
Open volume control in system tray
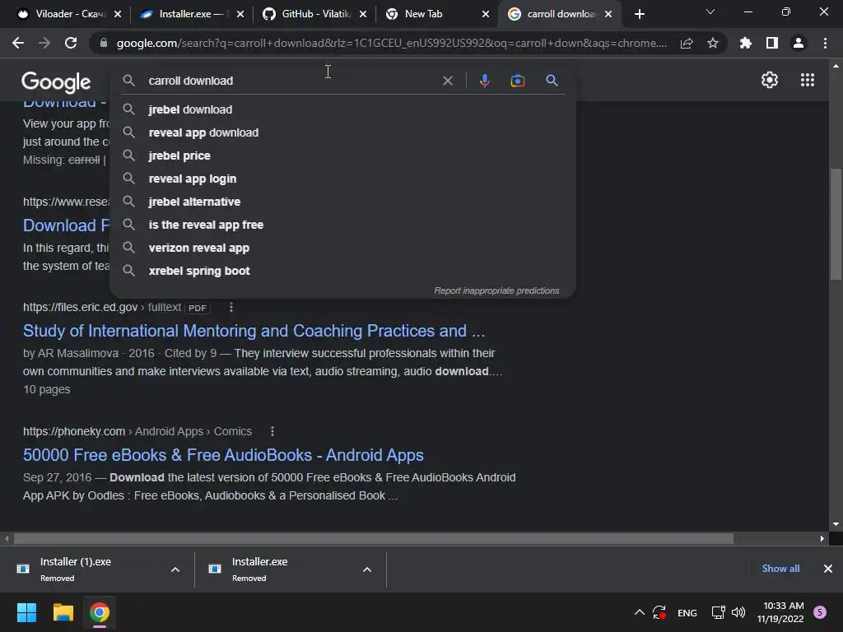coord(738,612)
